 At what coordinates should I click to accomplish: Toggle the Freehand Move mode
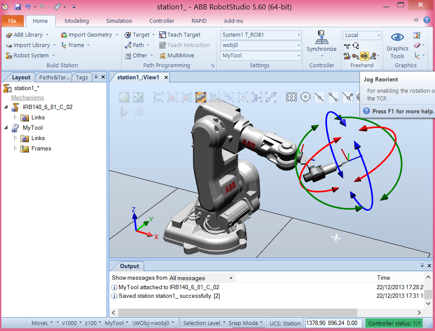pyautogui.click(x=347, y=45)
